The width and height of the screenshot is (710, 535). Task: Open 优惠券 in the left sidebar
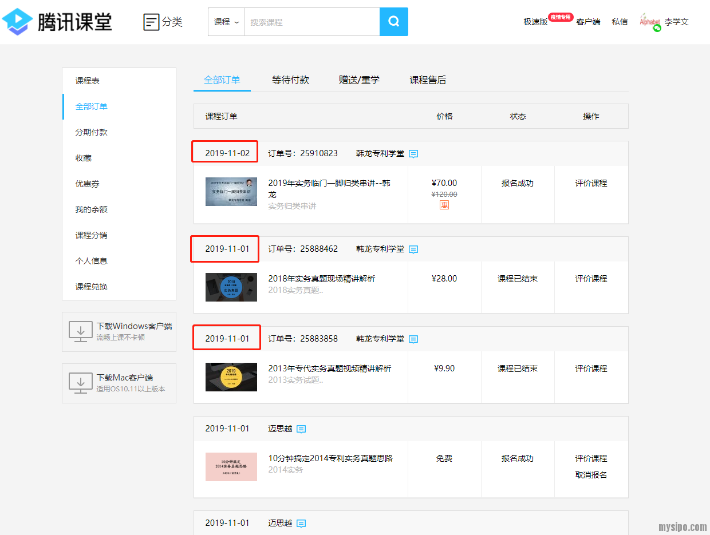point(88,184)
